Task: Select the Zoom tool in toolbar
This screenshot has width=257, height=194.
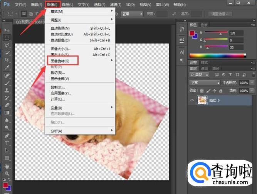Action: click(7, 174)
